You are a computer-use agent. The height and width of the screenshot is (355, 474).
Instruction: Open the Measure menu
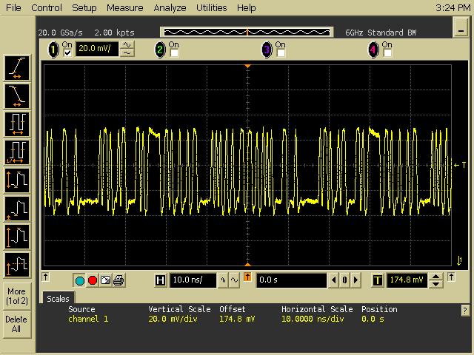click(124, 8)
